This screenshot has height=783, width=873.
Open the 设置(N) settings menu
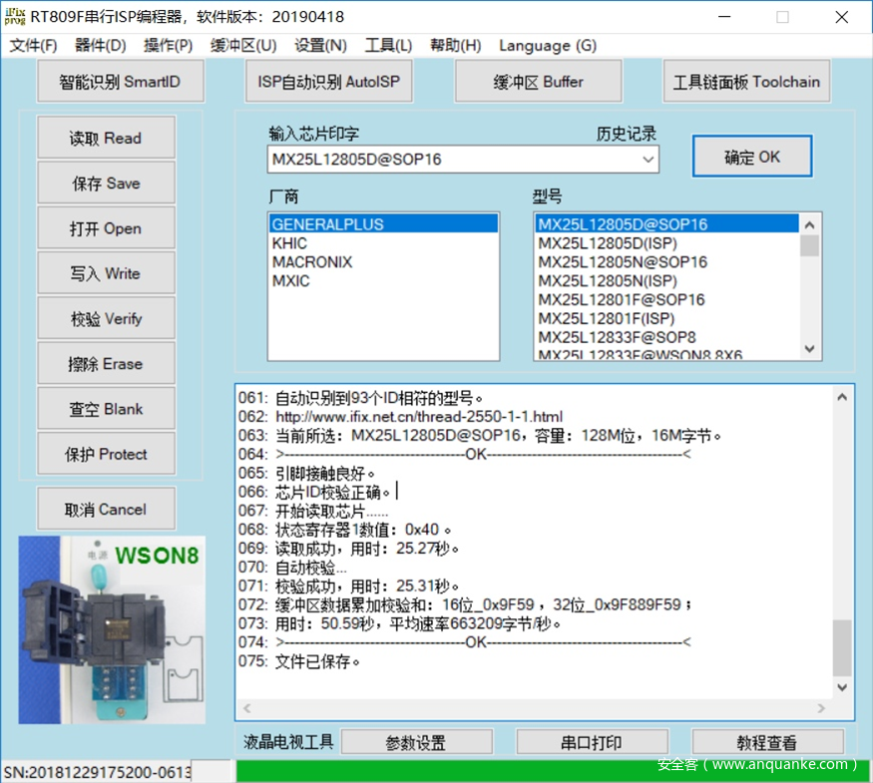(x=320, y=45)
